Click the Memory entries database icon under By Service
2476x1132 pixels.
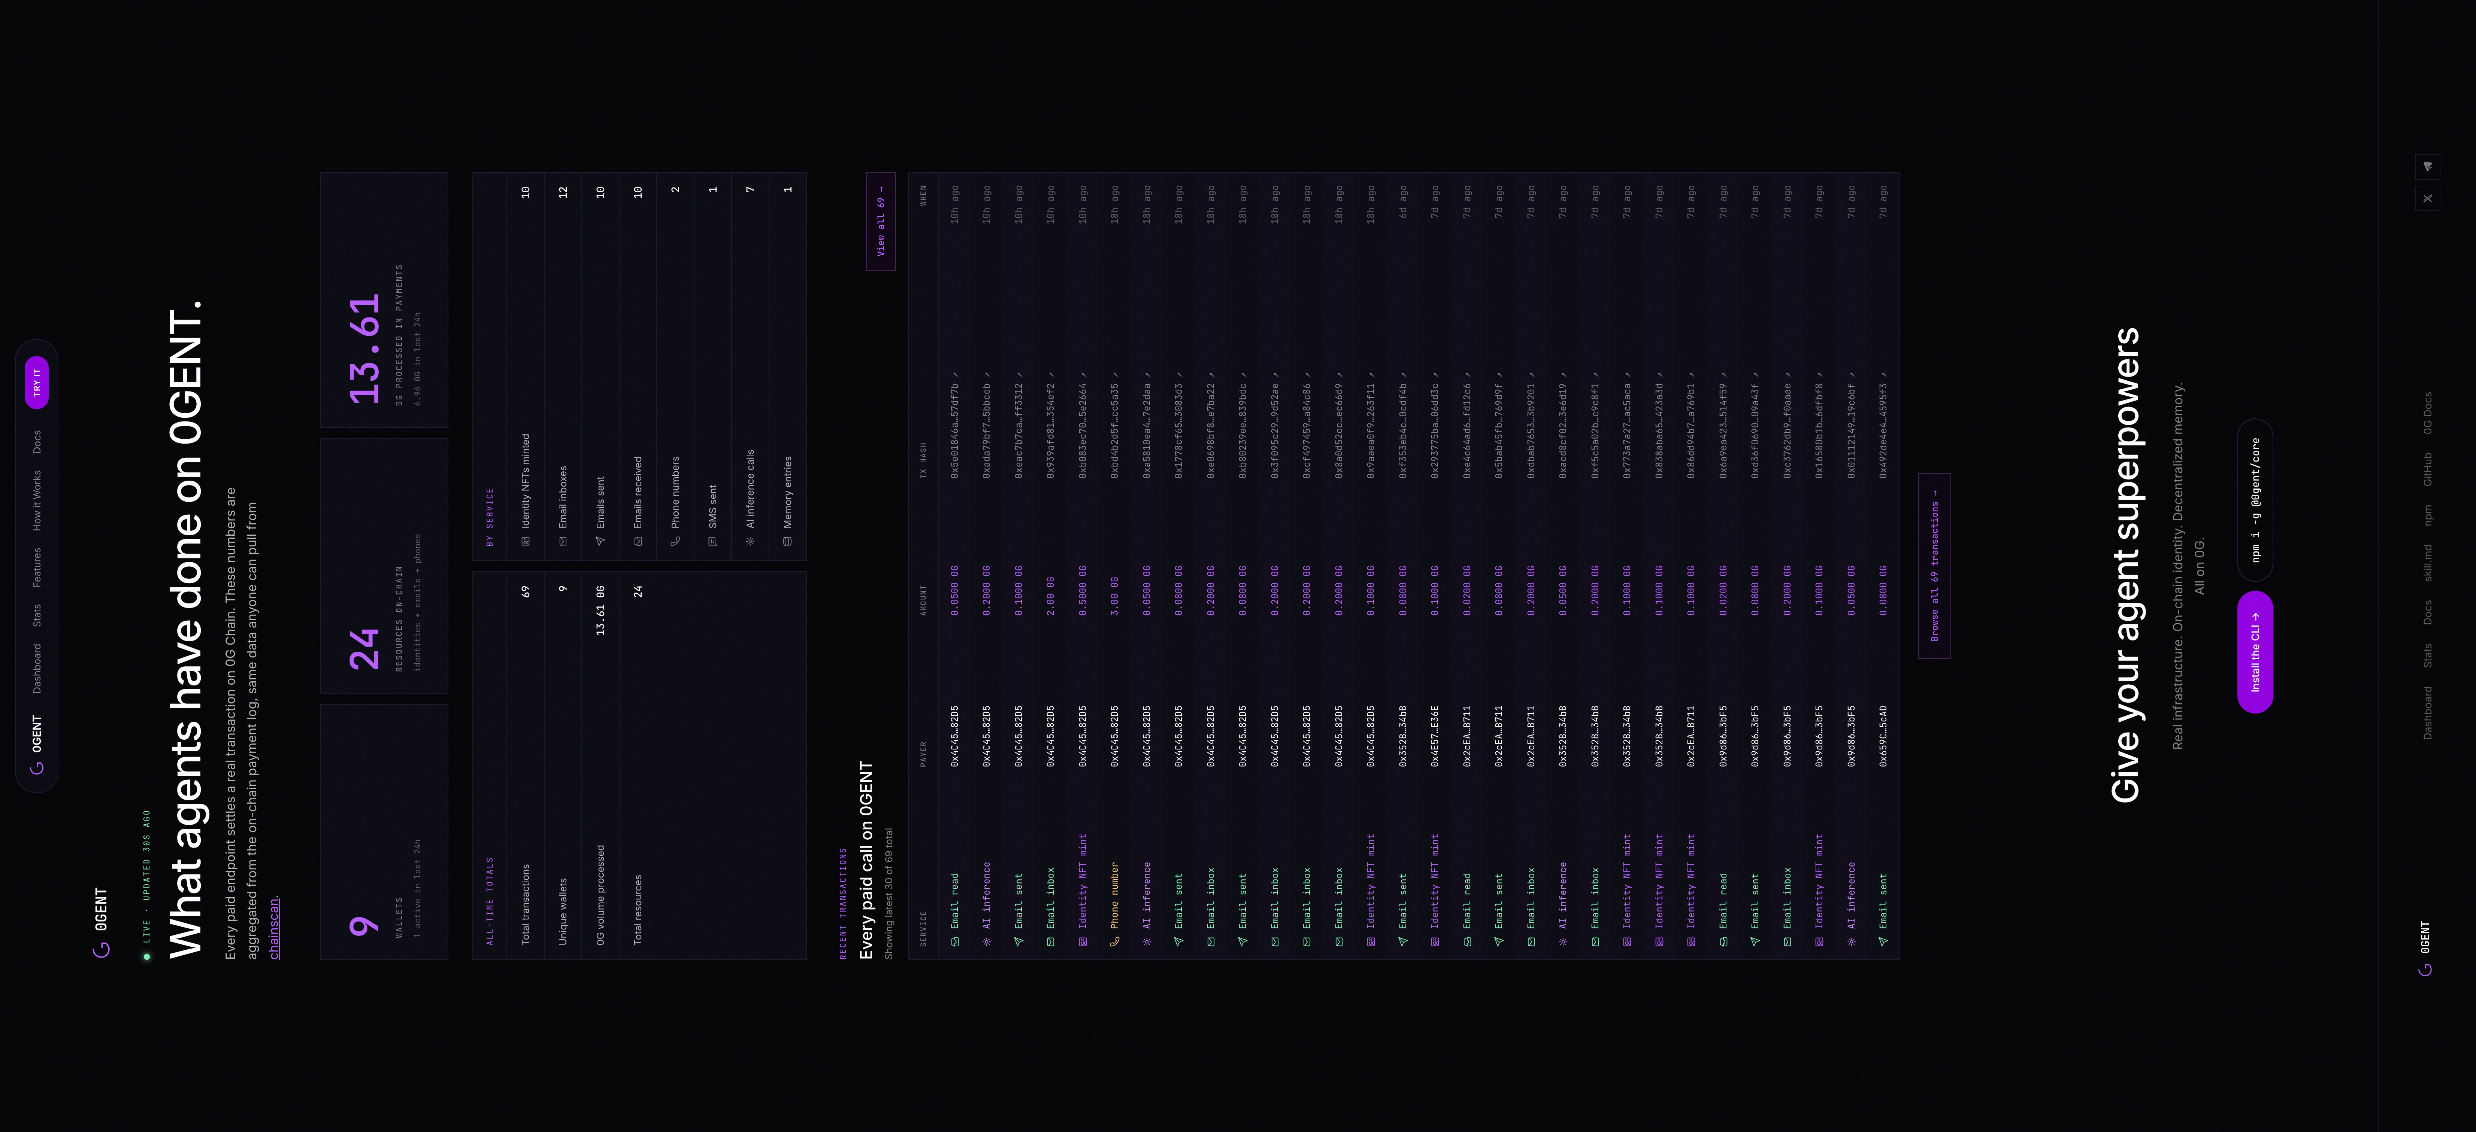[787, 541]
